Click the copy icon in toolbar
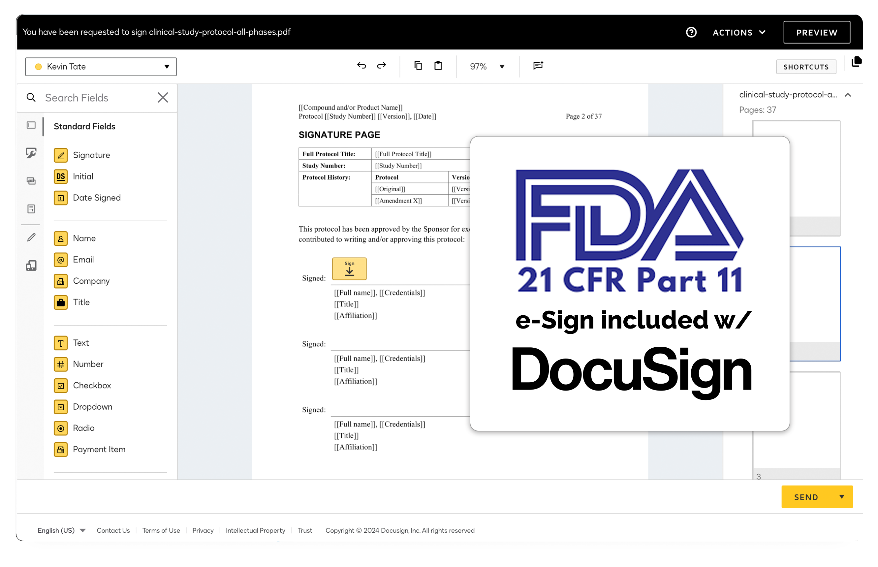 pyautogui.click(x=418, y=66)
